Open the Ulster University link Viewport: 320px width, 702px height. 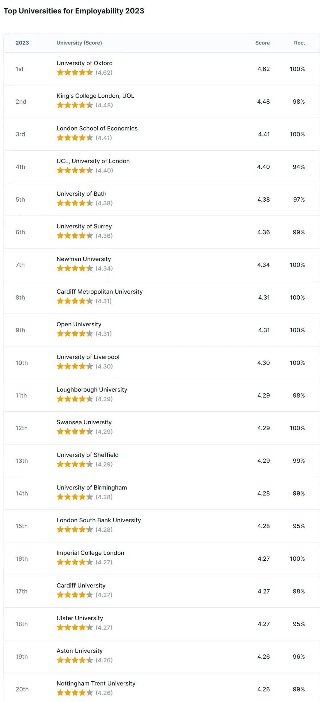pyautogui.click(x=80, y=618)
